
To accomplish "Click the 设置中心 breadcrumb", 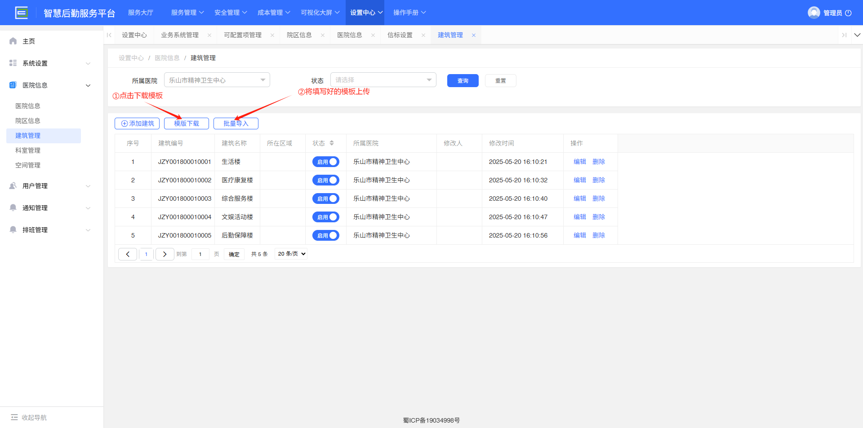I will pyautogui.click(x=131, y=58).
